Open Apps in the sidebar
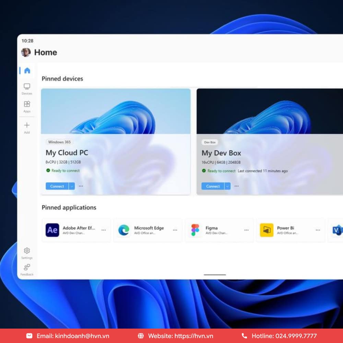This screenshot has height=343, width=343. click(x=27, y=107)
